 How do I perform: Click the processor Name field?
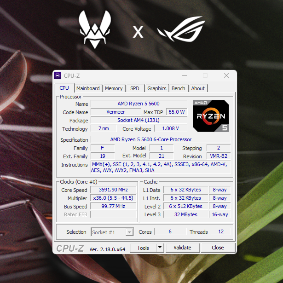coord(138,104)
